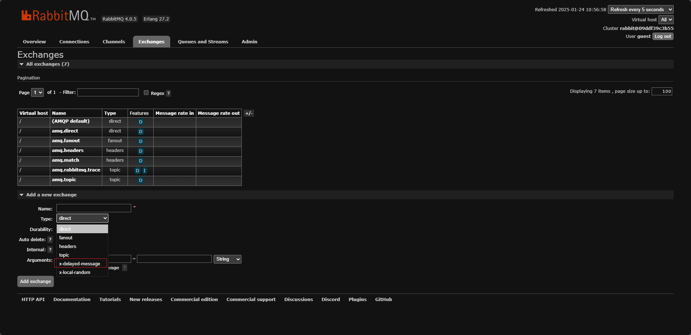
Task: Open the Commercial support link
Action: (251, 300)
